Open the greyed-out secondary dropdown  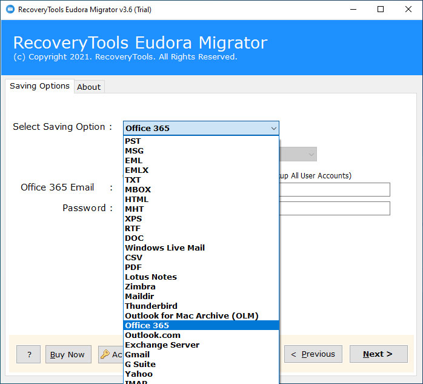point(298,154)
